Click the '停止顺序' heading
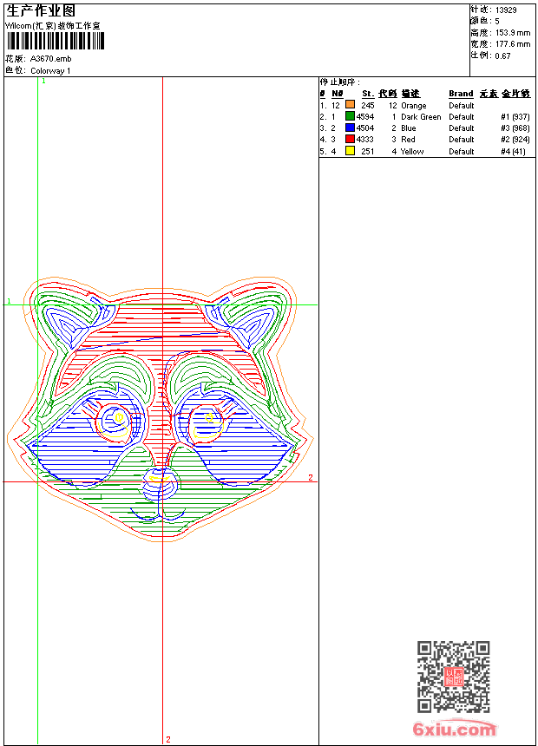Viewport: 538px width, 746px height. 340,82
